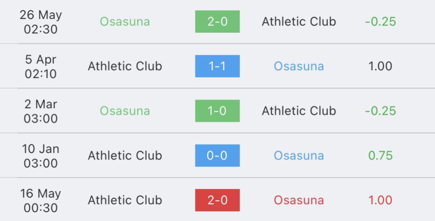Select Athletic Club in the 5 Apr match

125,66
